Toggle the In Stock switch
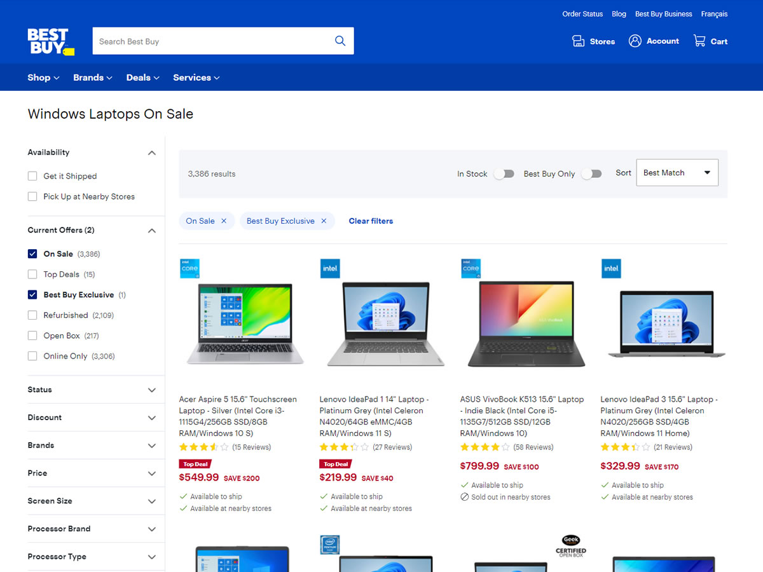 coord(504,174)
